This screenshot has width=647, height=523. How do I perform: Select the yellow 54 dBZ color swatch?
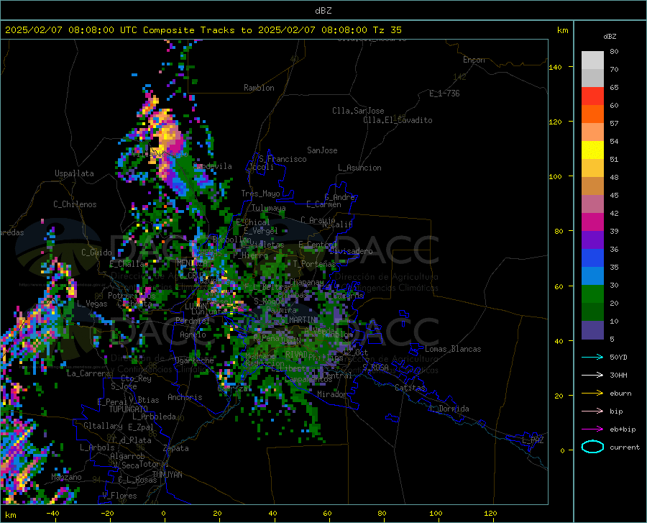tap(592, 150)
